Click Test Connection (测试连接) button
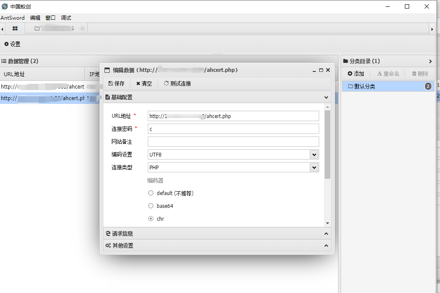The width and height of the screenshot is (440, 293). click(x=177, y=84)
